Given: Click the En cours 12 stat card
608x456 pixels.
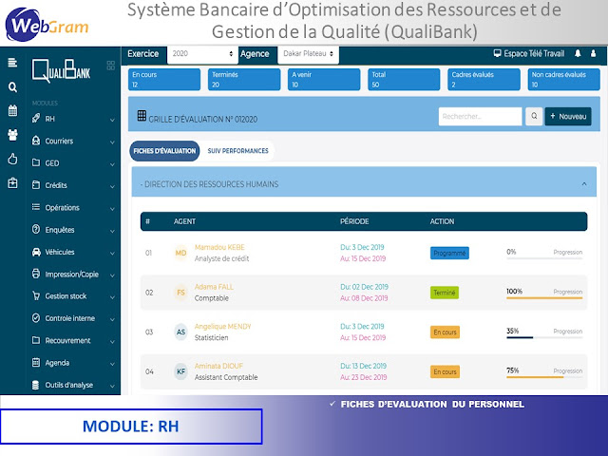Looking at the screenshot, I should point(164,79).
